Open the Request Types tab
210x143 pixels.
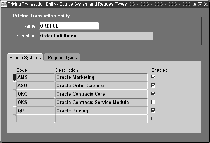62,58
